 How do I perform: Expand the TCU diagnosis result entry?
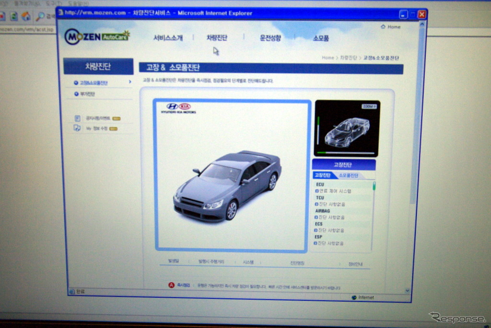[x=316, y=204]
